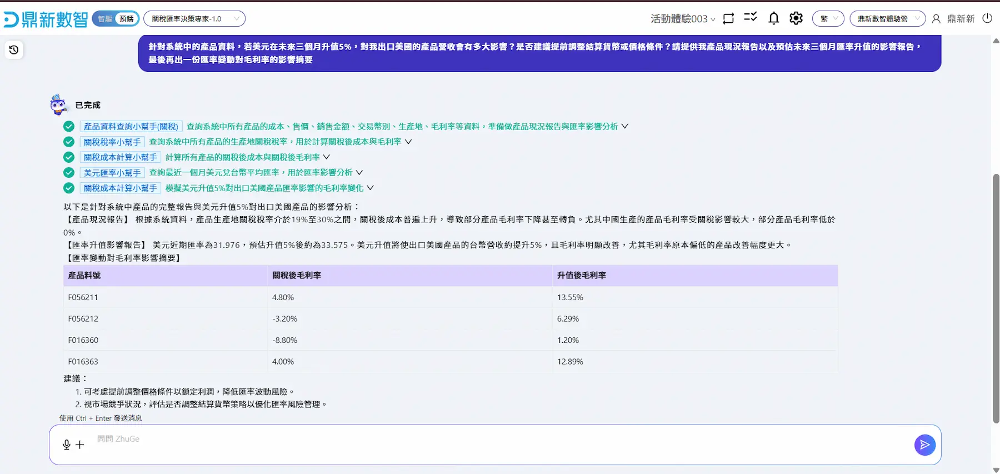Viewport: 1000px width, 474px height.
Task: Open the 關稅匯率決策專家-1.0 dropdown
Action: click(x=194, y=19)
